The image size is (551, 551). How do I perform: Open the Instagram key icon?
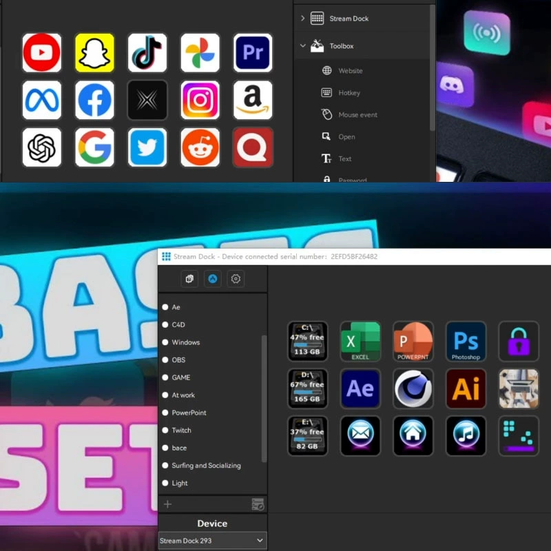pos(200,100)
